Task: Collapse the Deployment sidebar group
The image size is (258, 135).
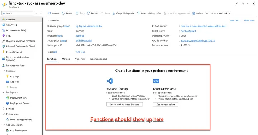Action: tap(4, 92)
